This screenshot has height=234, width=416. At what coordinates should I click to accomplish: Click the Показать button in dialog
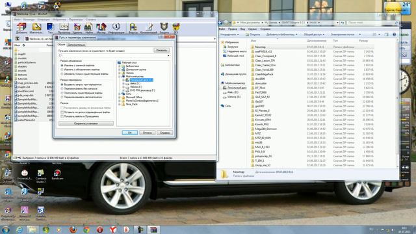[162, 50]
